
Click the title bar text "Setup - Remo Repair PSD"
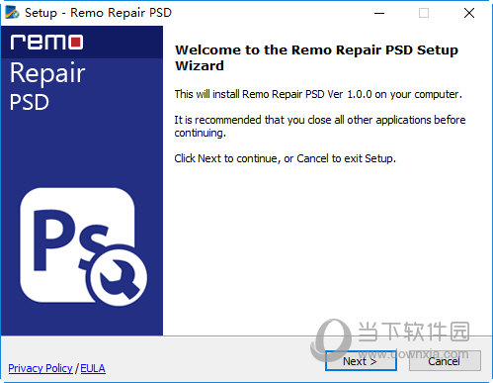98,13
